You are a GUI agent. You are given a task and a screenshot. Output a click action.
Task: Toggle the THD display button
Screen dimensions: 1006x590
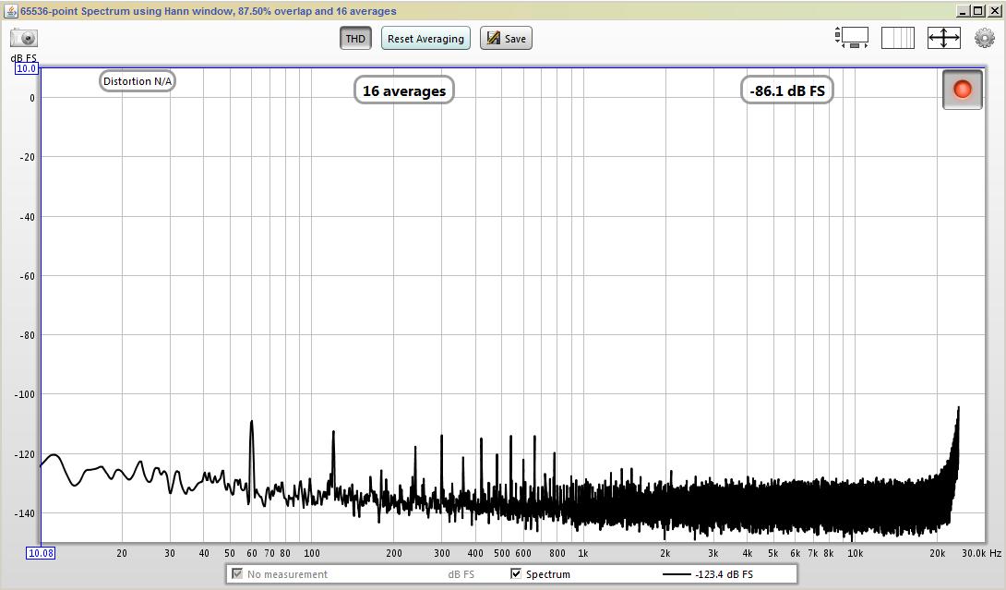[x=355, y=39]
